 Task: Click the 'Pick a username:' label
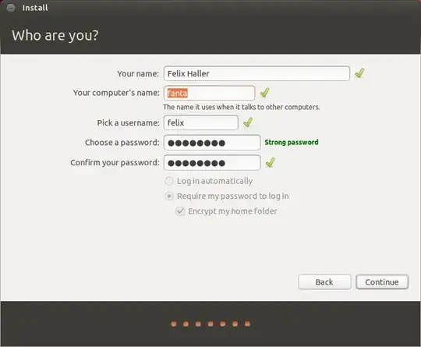point(128,122)
